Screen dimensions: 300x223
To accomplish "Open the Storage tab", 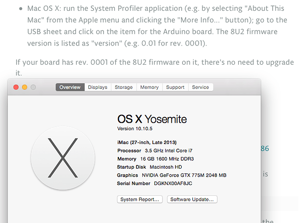I will [x=123, y=87].
